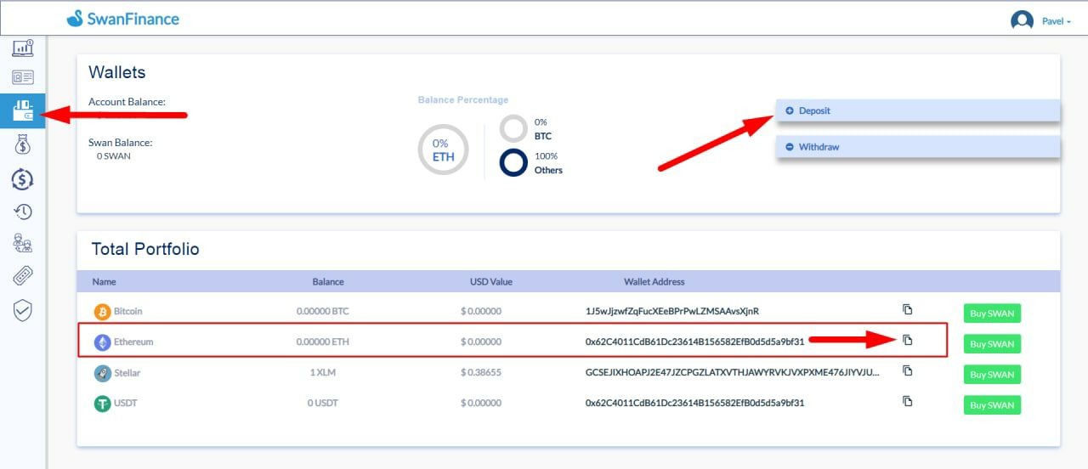Copy the Stellar wallet address
This screenshot has width=1088, height=469.
pyautogui.click(x=907, y=370)
